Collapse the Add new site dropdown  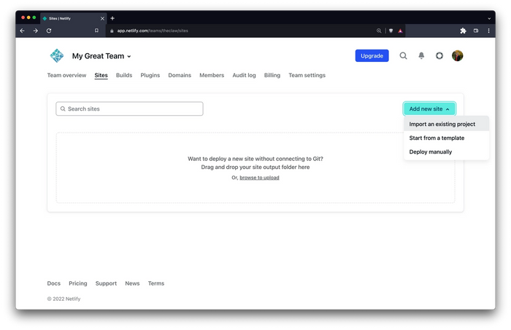click(429, 109)
